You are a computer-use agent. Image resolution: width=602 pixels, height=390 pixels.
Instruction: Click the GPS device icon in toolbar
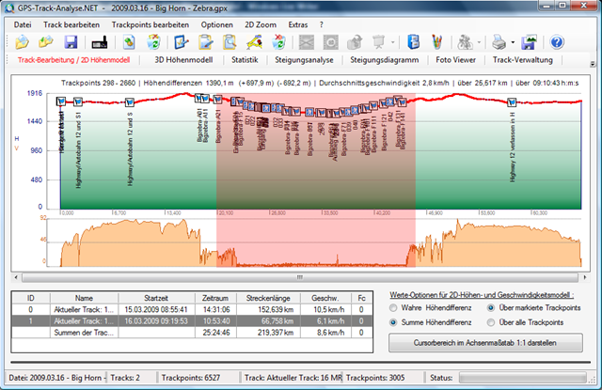pyautogui.click(x=99, y=42)
